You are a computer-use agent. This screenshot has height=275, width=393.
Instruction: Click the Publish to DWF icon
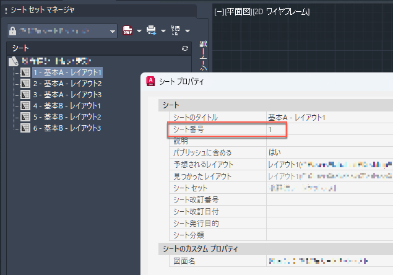coord(127,30)
